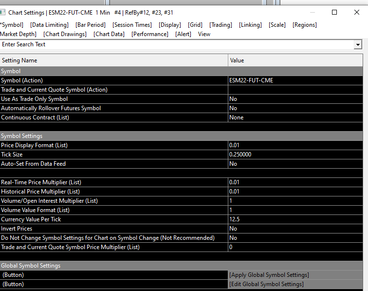
Task: Close the Chart Settings window
Action: point(356,12)
